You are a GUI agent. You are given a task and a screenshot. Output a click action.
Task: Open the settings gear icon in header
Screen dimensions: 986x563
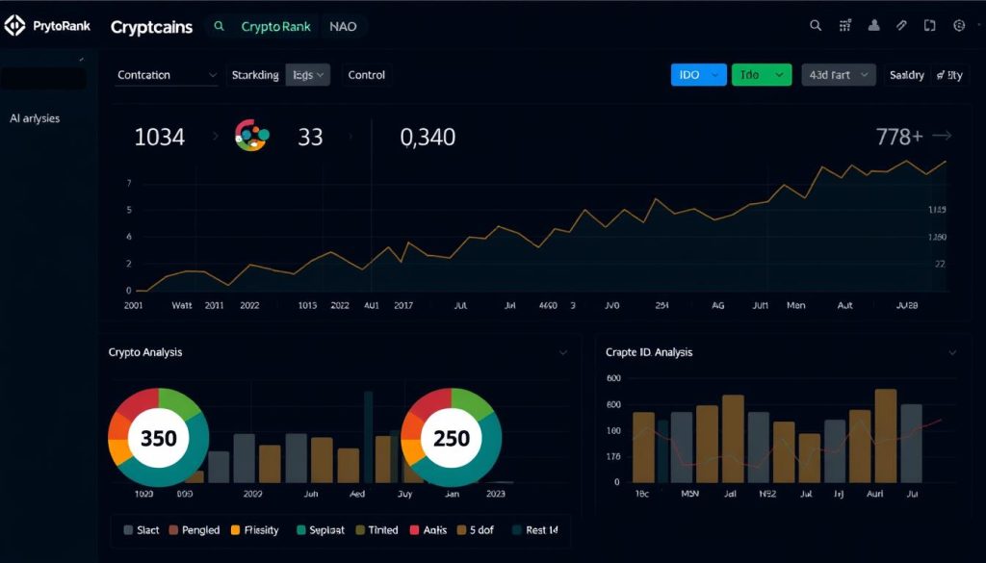pos(959,26)
